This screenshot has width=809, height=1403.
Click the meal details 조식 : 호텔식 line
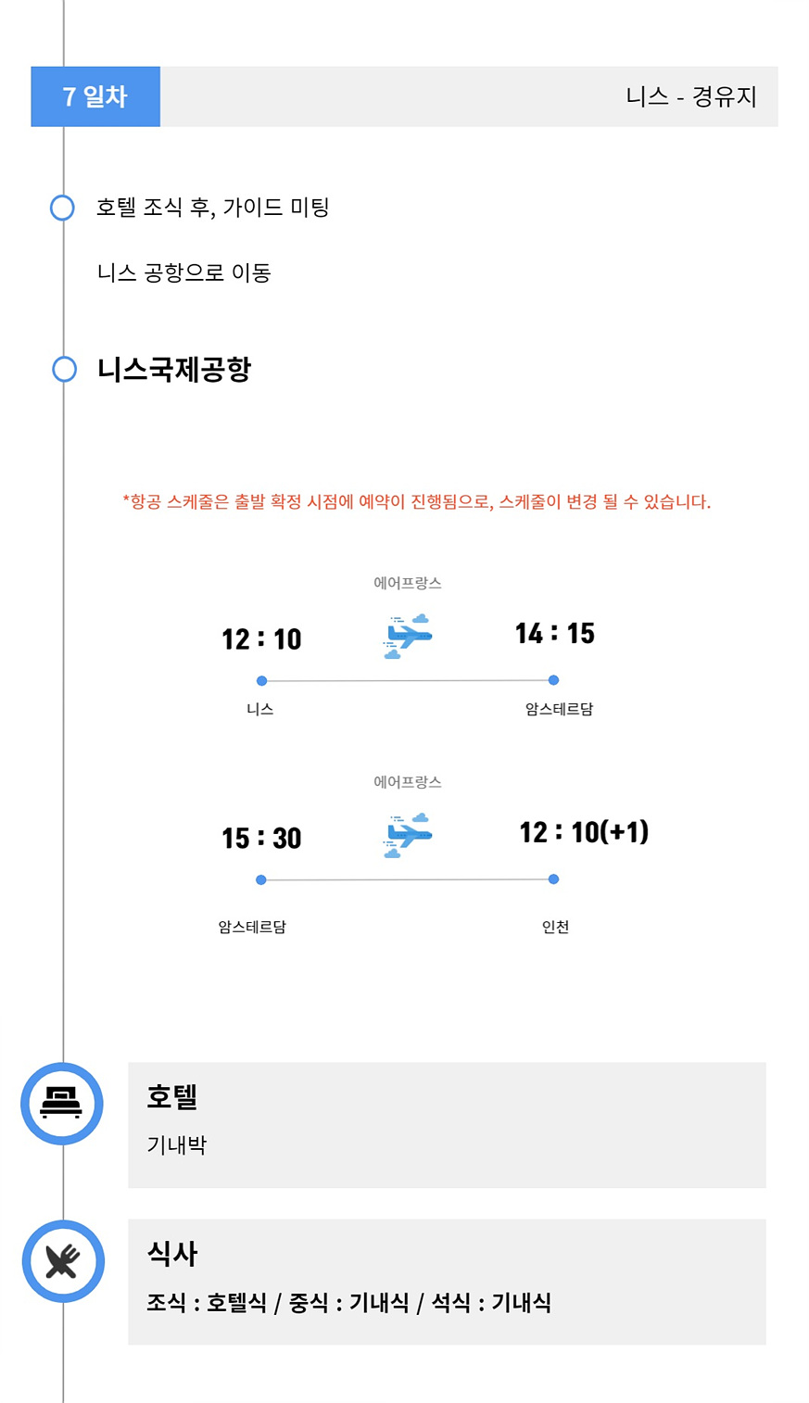(348, 1303)
